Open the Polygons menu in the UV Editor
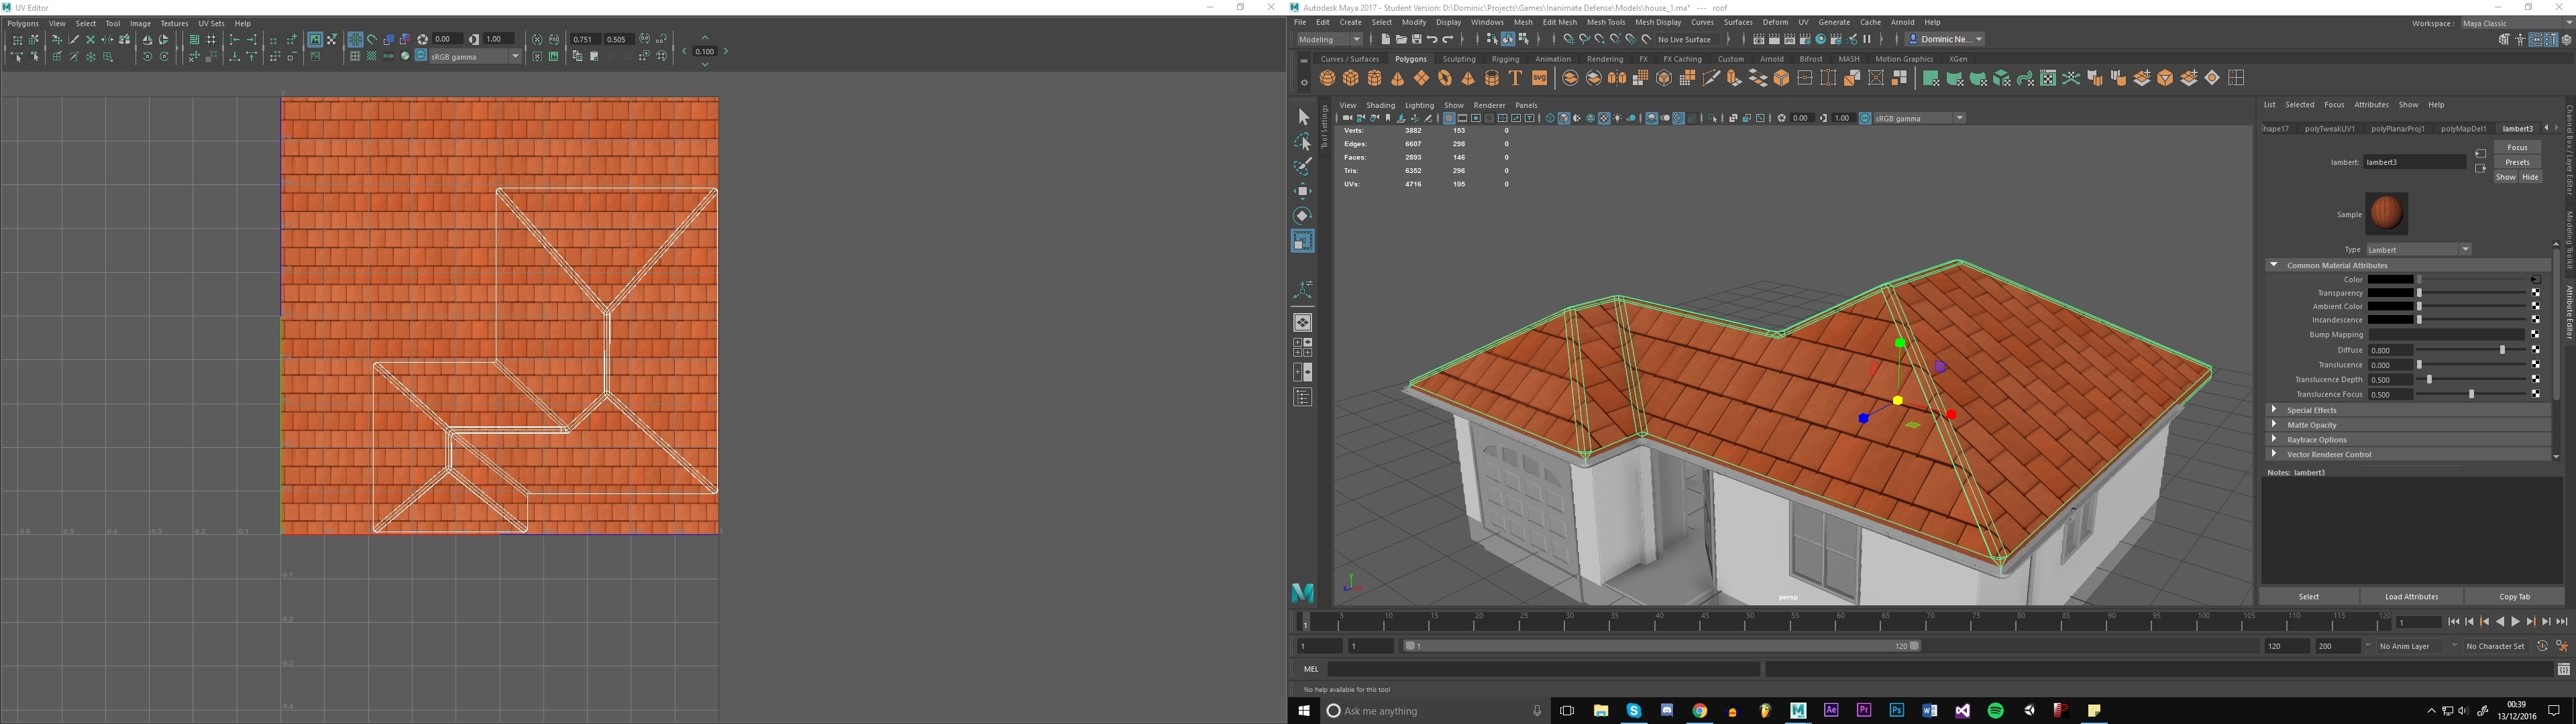 22,23
